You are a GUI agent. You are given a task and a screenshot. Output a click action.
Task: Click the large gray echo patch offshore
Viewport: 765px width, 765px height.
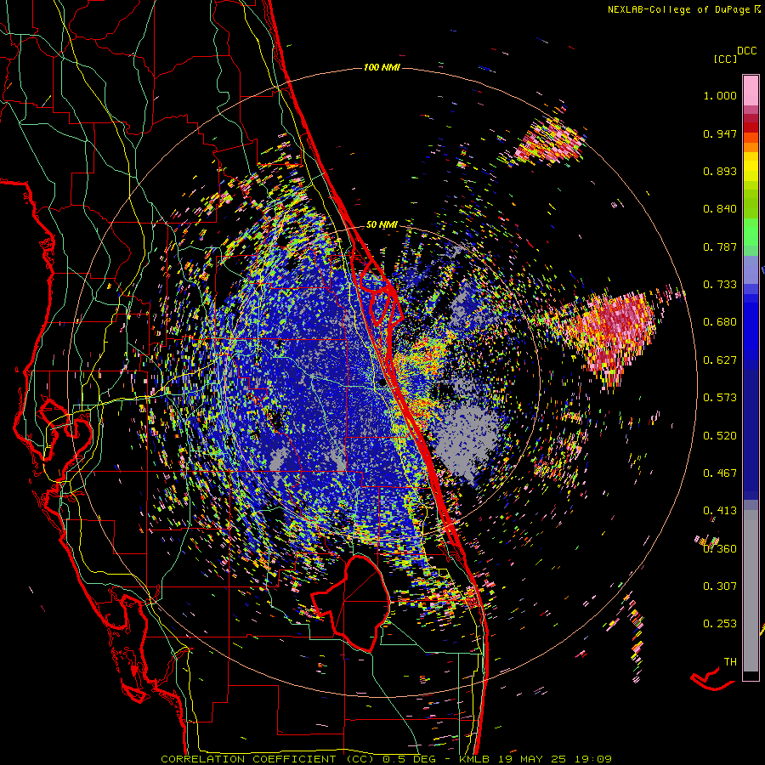point(466,441)
